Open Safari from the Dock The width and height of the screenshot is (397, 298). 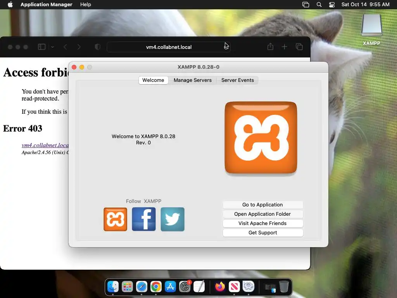pos(142,287)
